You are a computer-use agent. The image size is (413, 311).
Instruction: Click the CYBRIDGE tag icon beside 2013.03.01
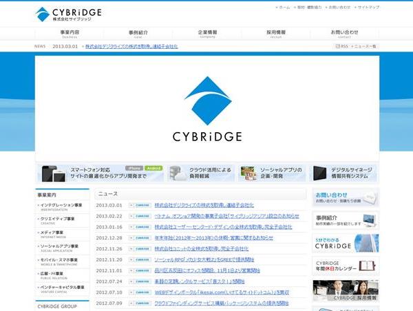[x=140, y=205]
